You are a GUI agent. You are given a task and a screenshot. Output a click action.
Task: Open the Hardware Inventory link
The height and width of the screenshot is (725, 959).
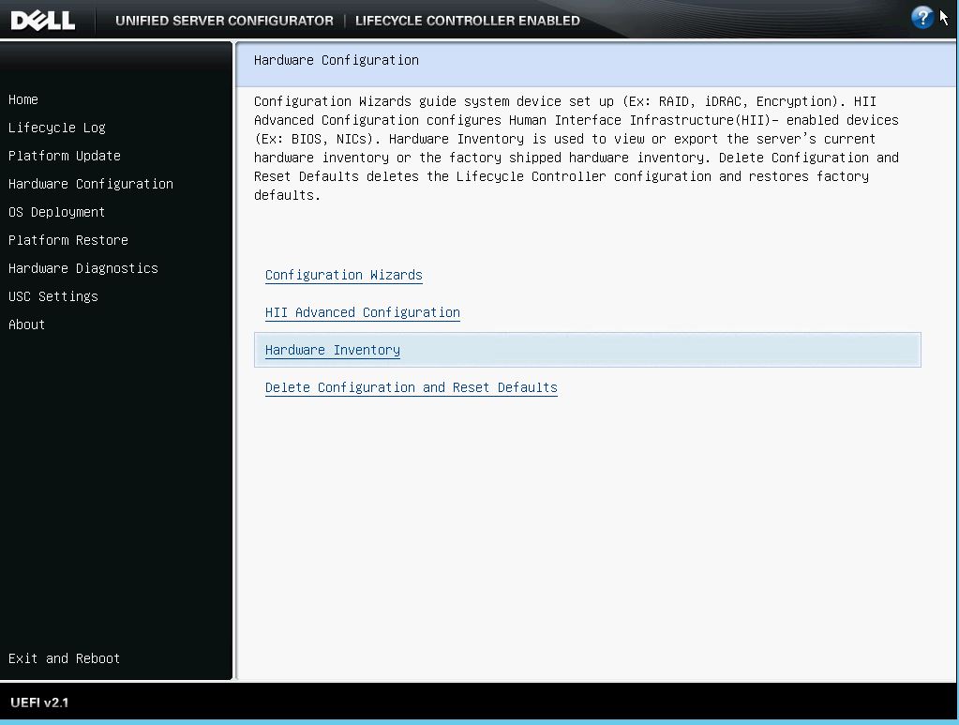click(332, 350)
